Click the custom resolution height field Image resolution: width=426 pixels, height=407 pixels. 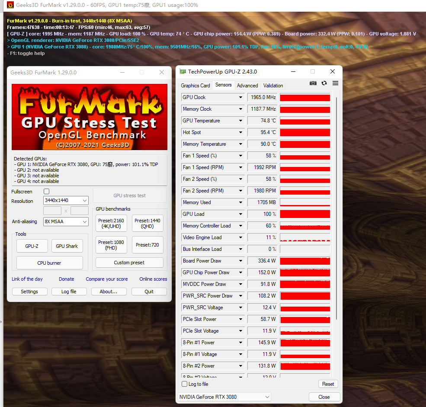(80, 211)
